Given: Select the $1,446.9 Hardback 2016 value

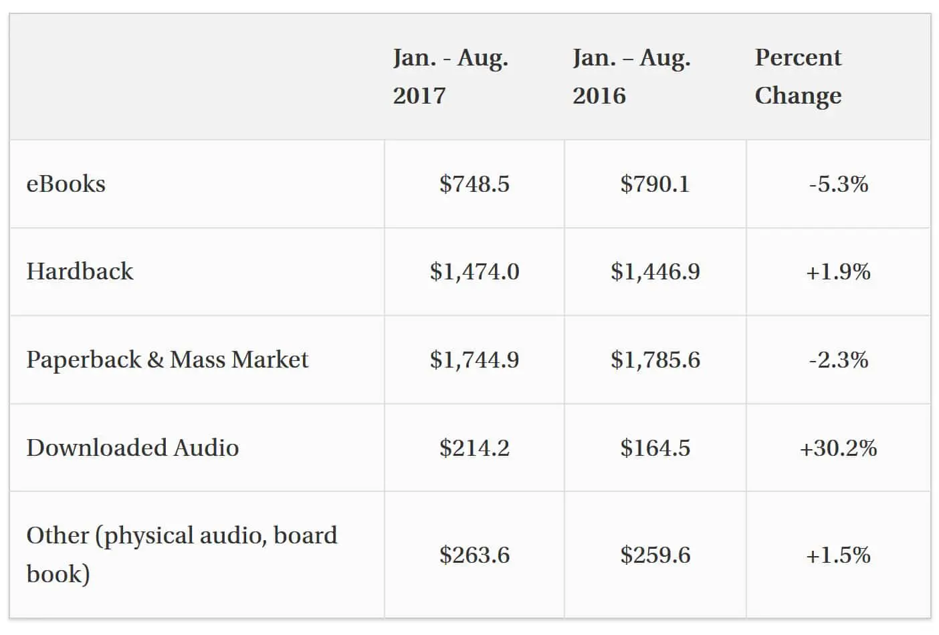Looking at the screenshot, I should [x=655, y=271].
